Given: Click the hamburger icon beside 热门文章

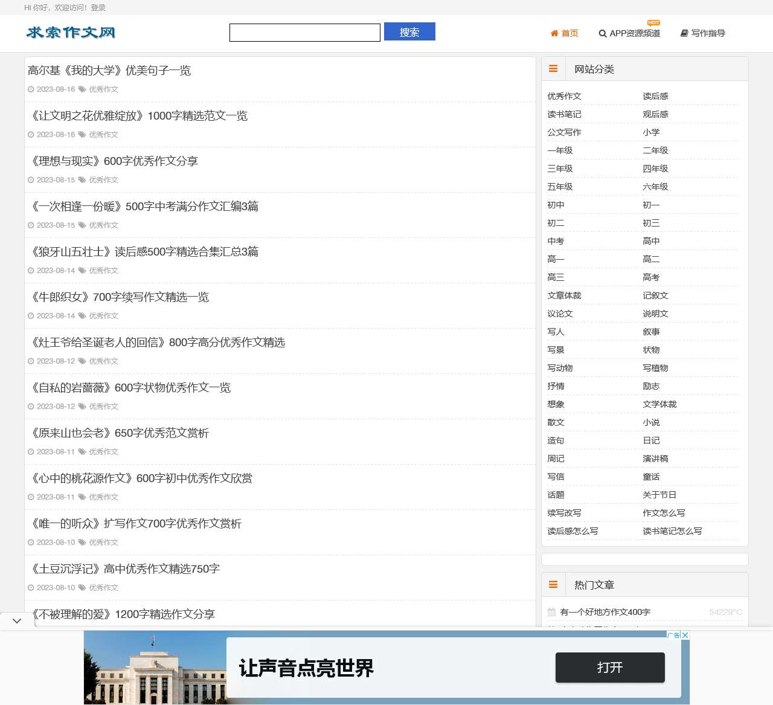Looking at the screenshot, I should click(553, 585).
